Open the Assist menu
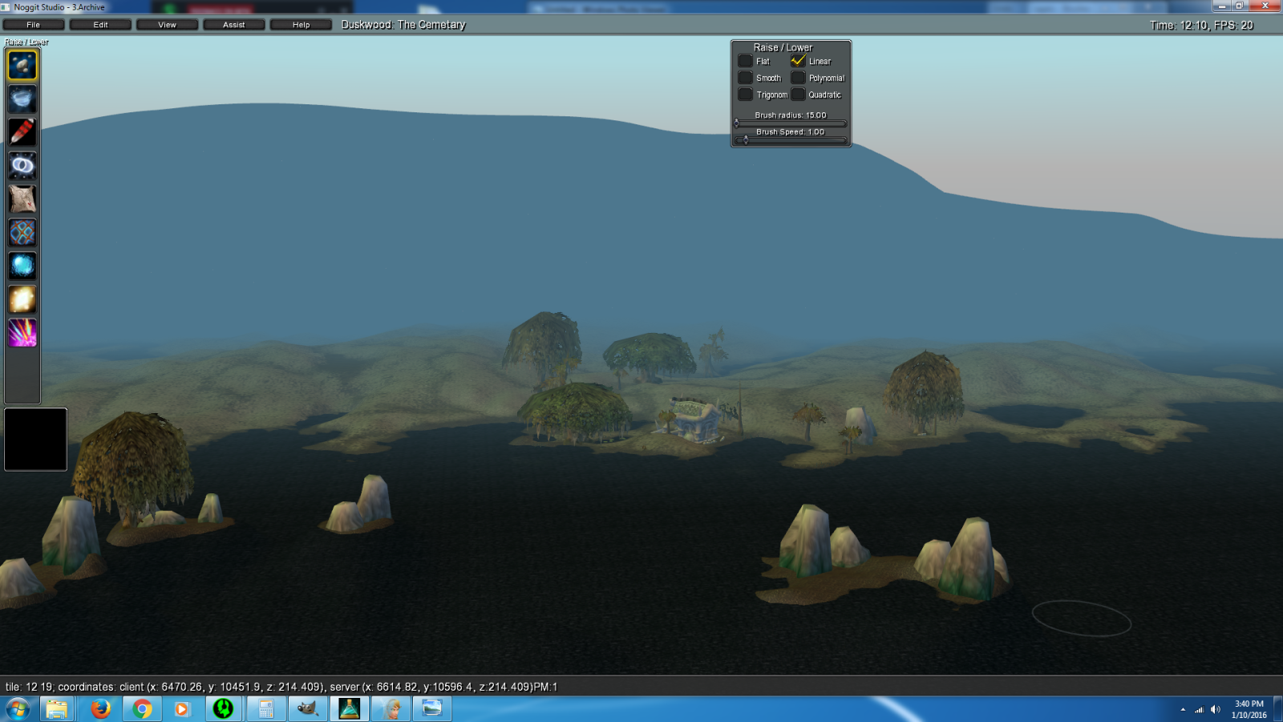1283x722 pixels. 234,25
